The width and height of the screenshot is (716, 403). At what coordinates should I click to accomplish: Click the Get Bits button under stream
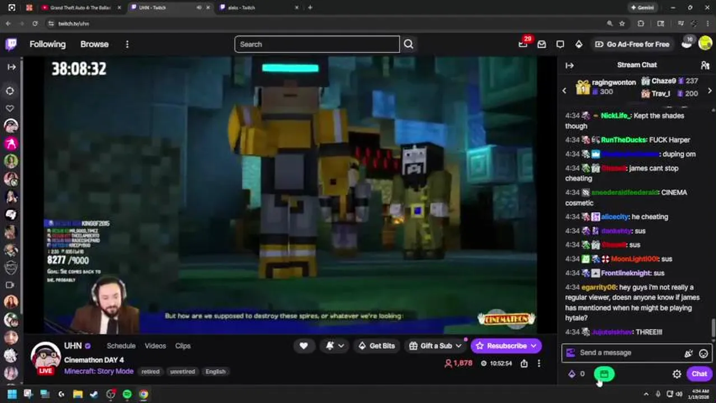tap(375, 346)
